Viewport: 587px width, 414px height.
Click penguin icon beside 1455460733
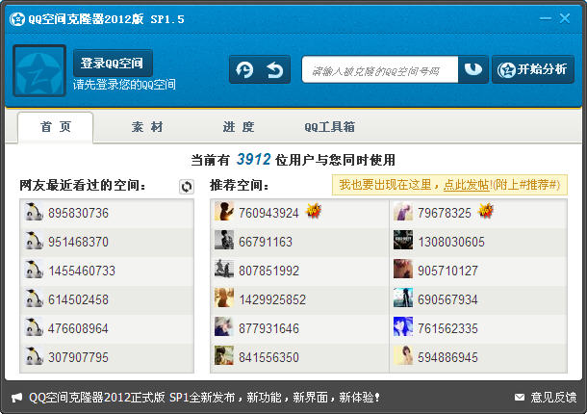click(34, 270)
